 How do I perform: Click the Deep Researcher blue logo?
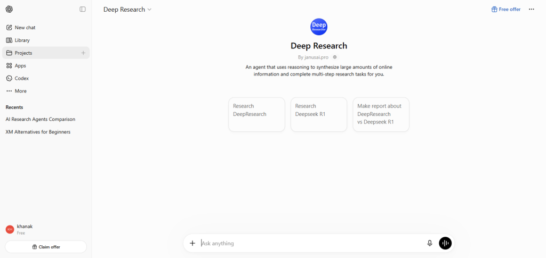pos(319,27)
